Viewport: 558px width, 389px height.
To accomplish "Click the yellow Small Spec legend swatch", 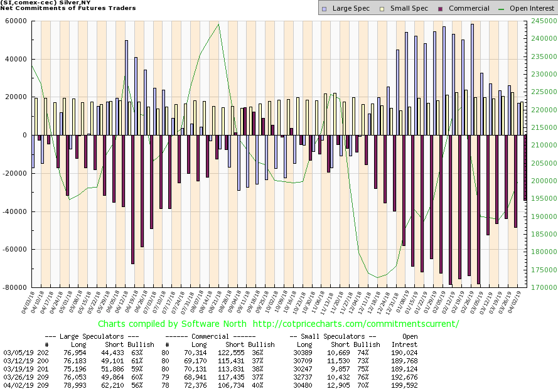I will pos(375,9).
